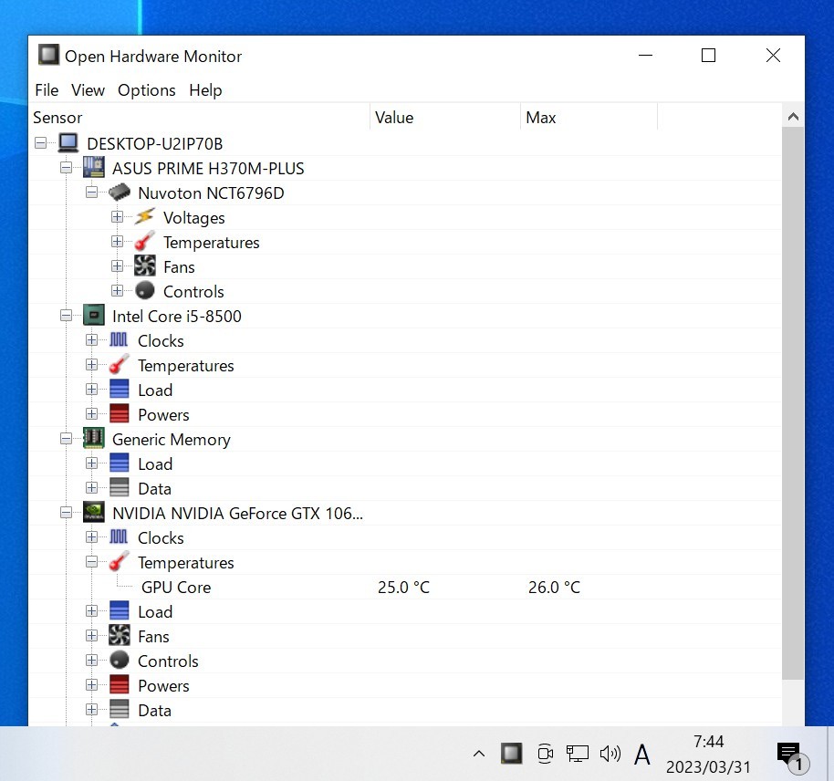Click the NVIDIA Clocks waveform icon
This screenshot has width=834, height=781.
[x=119, y=536]
